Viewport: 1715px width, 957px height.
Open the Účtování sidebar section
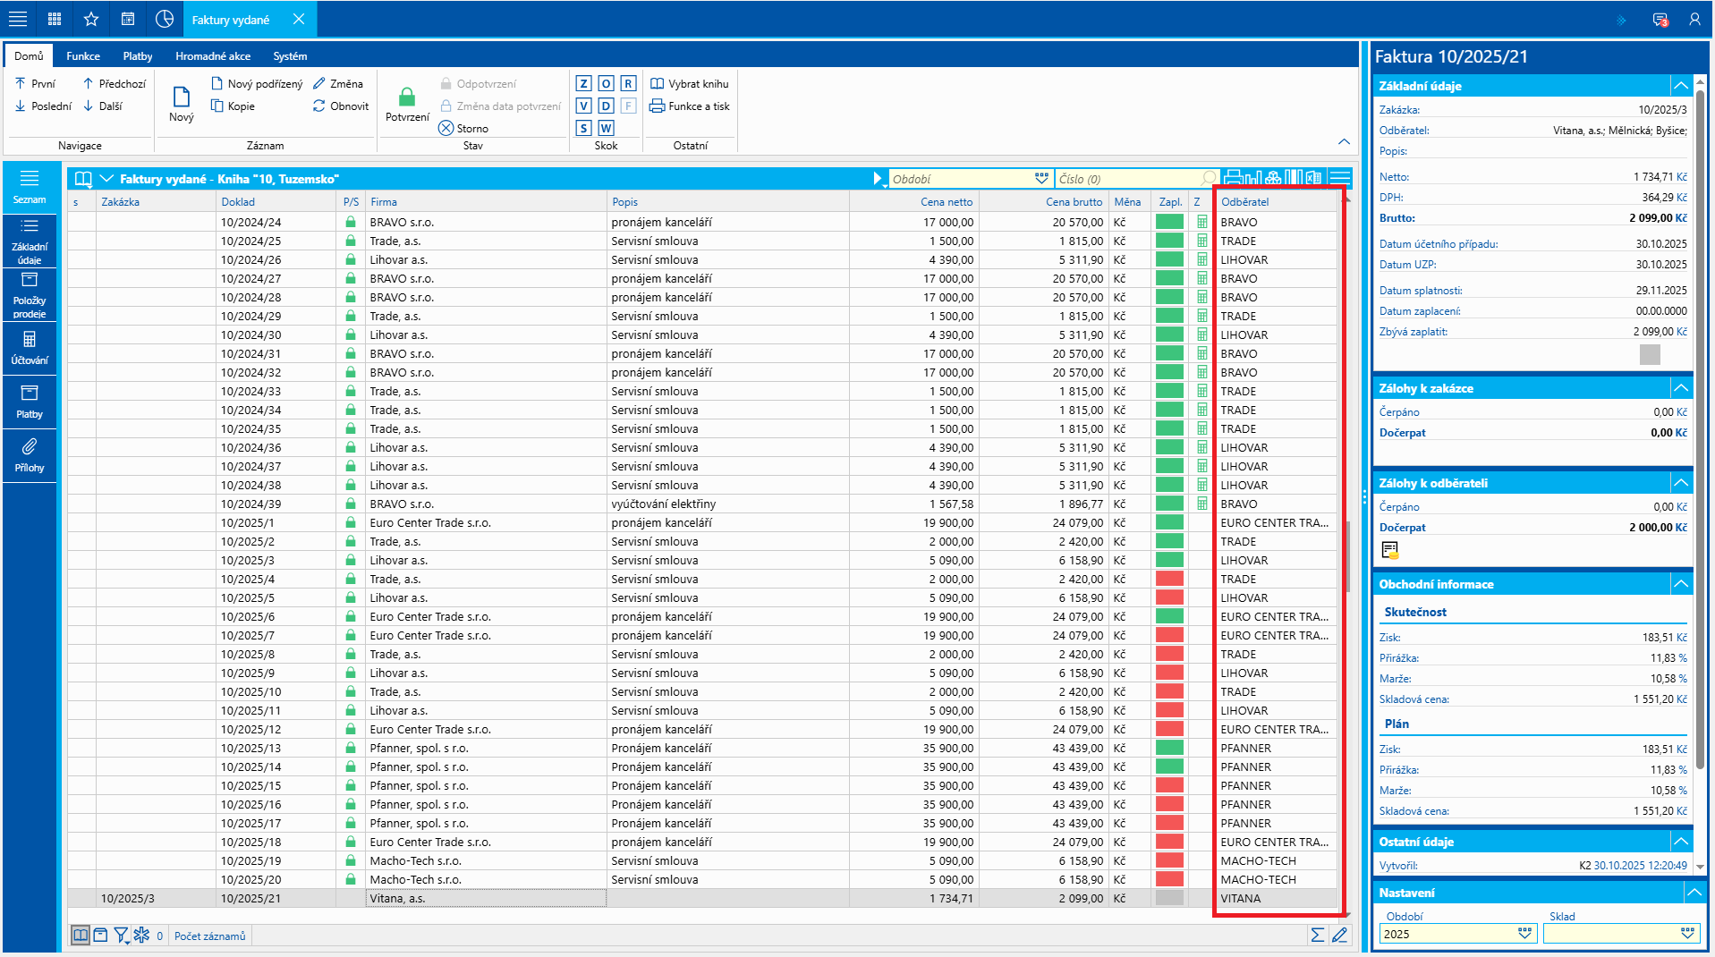pos(30,348)
